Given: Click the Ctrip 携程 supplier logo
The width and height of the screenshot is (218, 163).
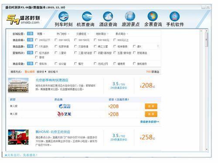Looking at the screenshot, I should click(65, 106).
